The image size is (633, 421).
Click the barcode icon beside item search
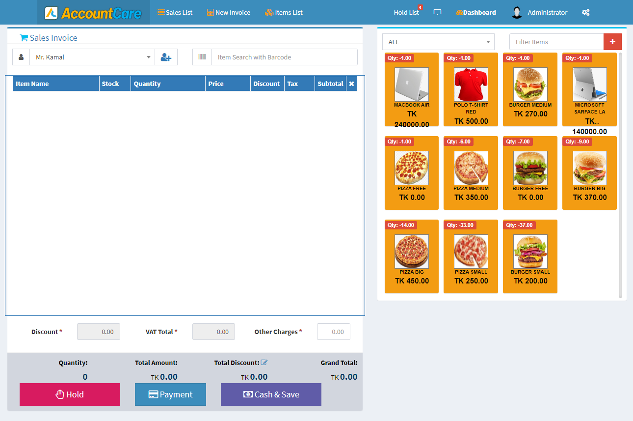202,57
